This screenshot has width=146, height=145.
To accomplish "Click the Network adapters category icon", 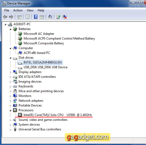I will pyautogui.click(x=15, y=101).
